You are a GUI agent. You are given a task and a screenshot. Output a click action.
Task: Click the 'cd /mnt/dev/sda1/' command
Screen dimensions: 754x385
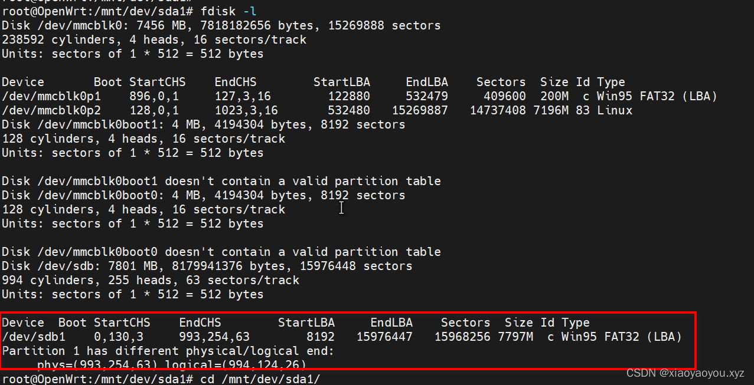point(260,379)
